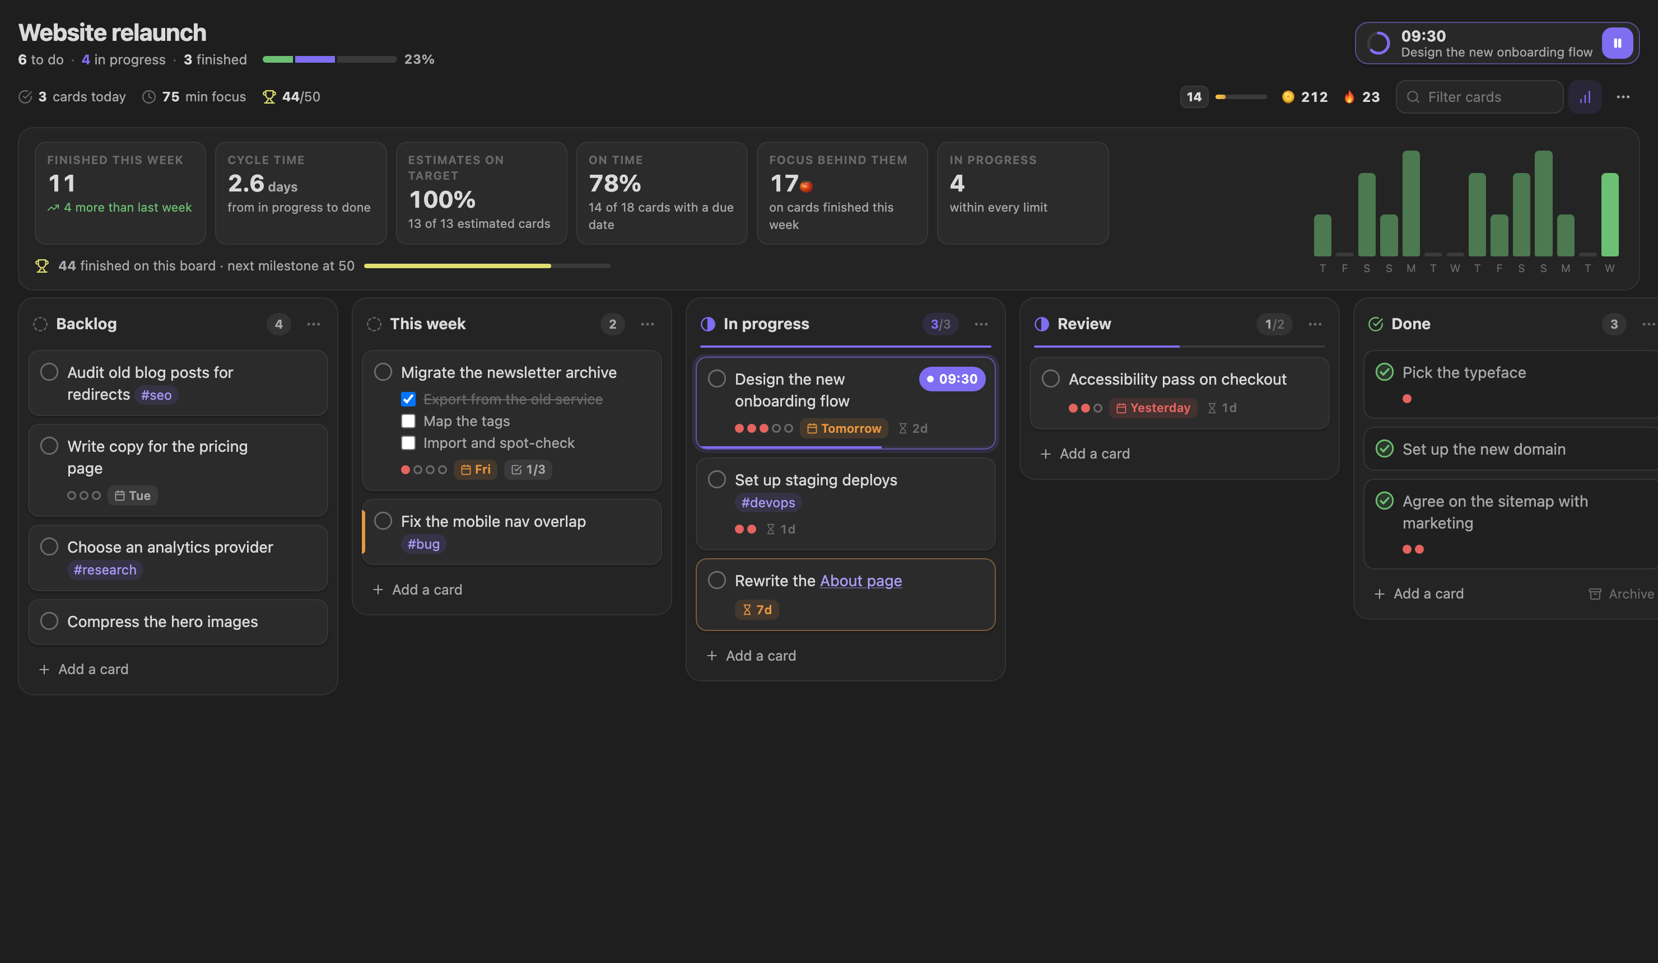Click the #research tag
Screen dimensions: 1658x963
coord(105,569)
